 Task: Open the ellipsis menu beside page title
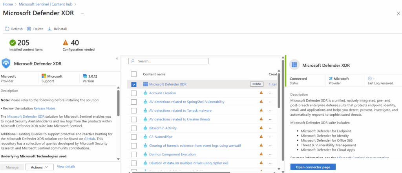(82, 13)
